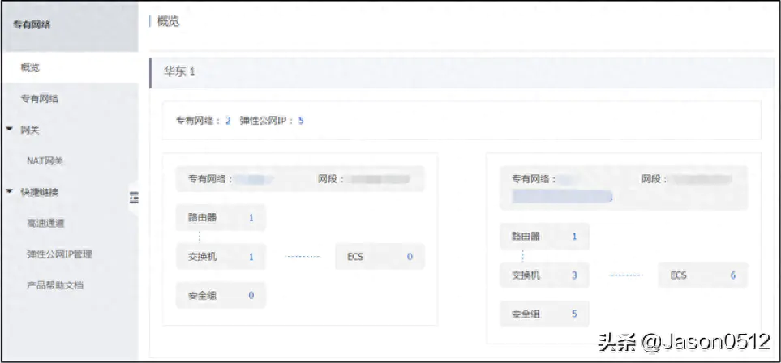Select 概览 in the sidebar
Viewport: 781px width, 363px height.
(x=32, y=67)
